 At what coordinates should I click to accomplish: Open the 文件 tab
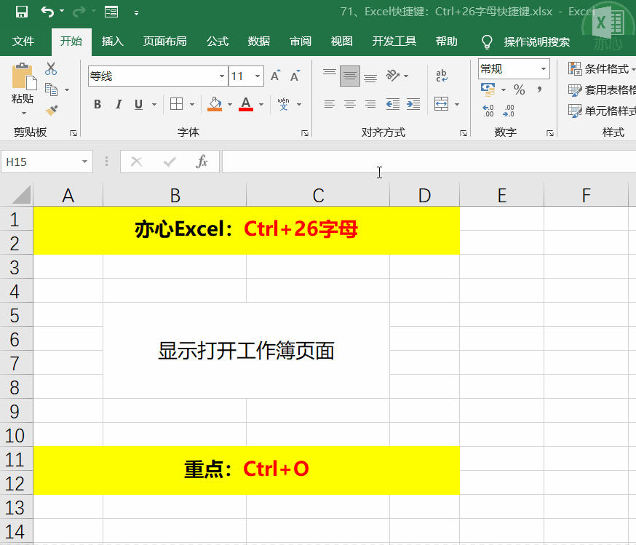click(23, 41)
